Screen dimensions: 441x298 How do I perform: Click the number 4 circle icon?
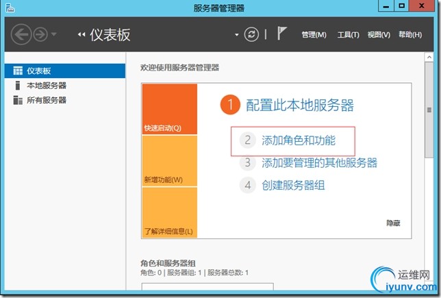click(247, 185)
